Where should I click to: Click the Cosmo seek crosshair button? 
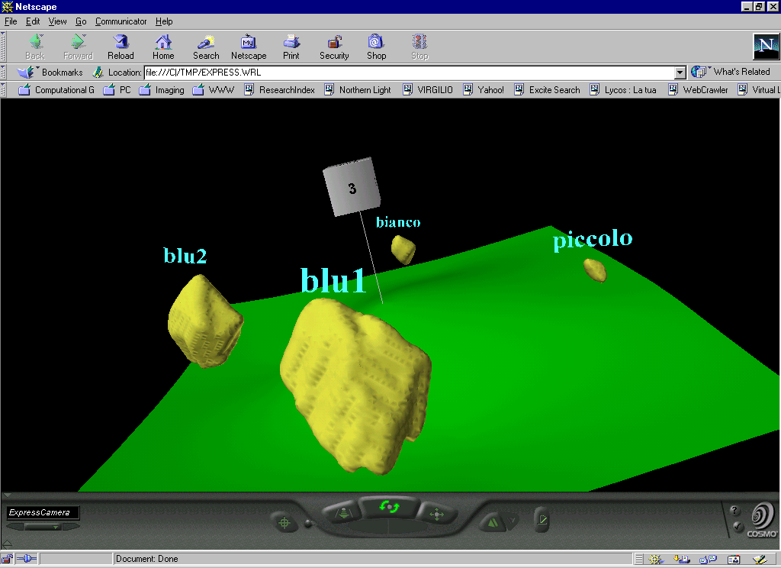(285, 523)
